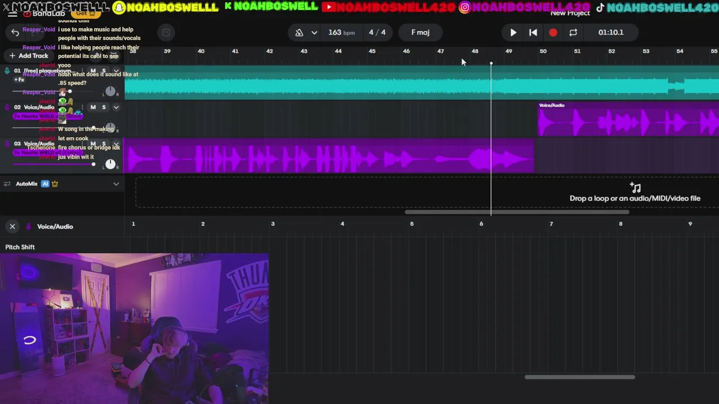Mute track 02 Voice/Audio
This screenshot has height=404, width=719.
tap(93, 107)
